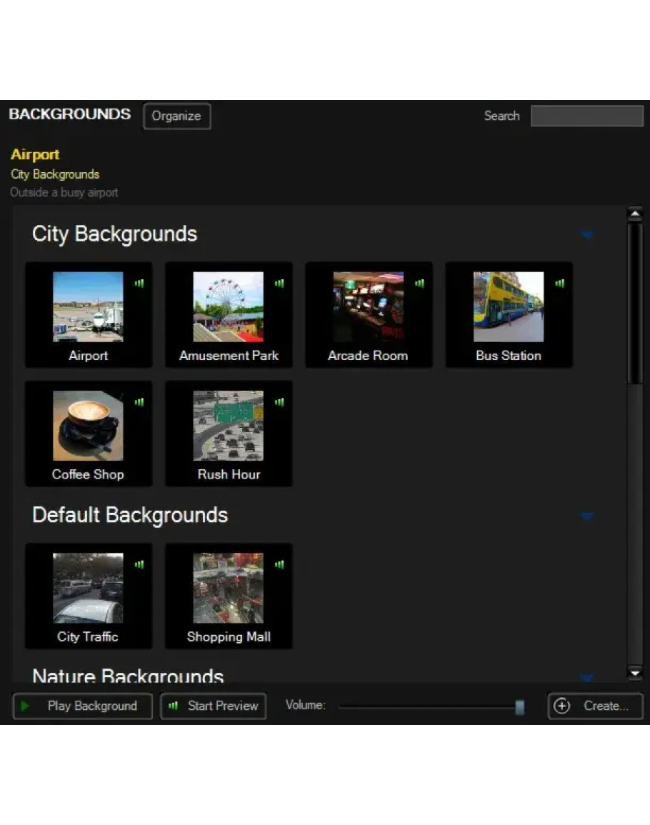Click the preview bars icon on City Traffic
This screenshot has width=650, height=825.
coord(139,565)
